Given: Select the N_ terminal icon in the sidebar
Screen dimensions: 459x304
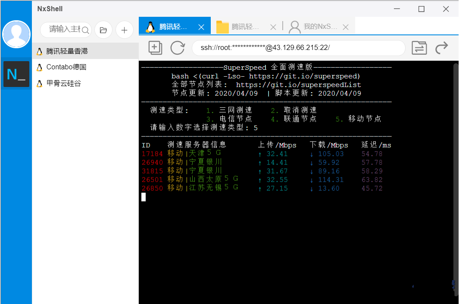Looking at the screenshot, I should tap(16, 74).
